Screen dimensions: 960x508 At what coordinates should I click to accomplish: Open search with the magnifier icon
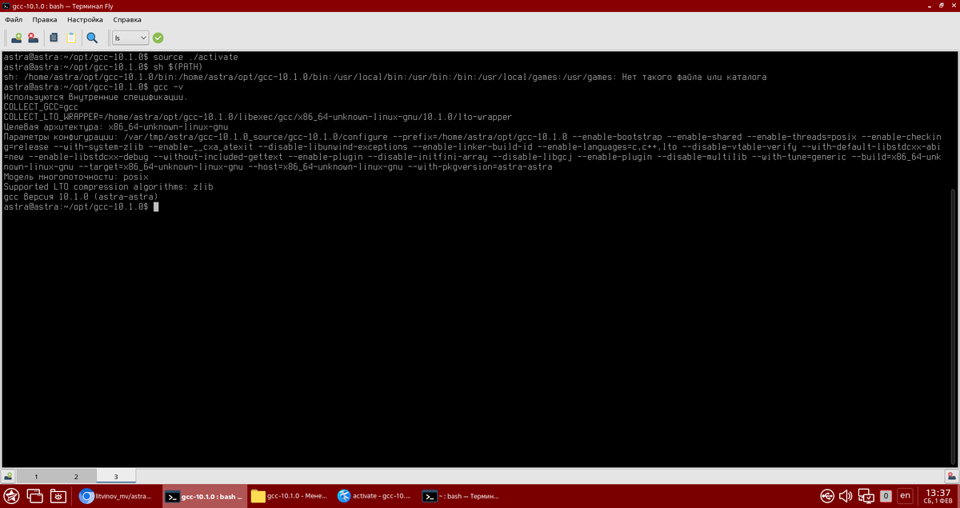tap(92, 37)
